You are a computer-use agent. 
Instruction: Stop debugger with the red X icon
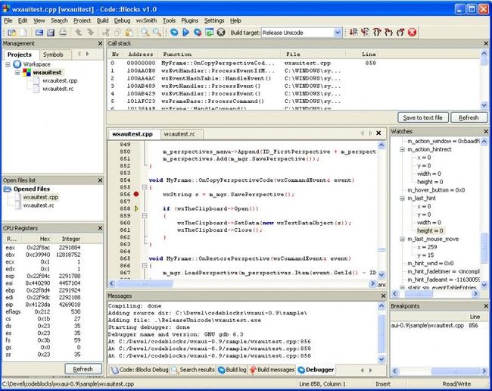tap(413, 33)
